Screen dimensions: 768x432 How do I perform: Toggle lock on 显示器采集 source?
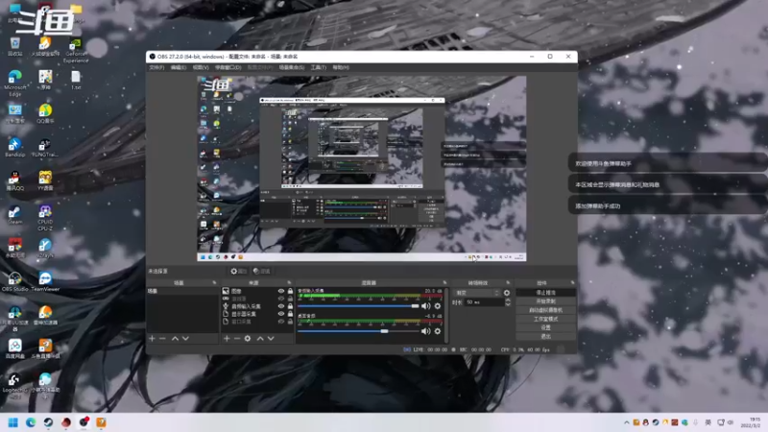[290, 314]
